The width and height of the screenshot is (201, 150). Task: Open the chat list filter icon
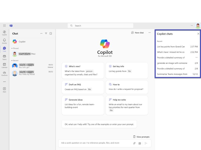(46, 33)
